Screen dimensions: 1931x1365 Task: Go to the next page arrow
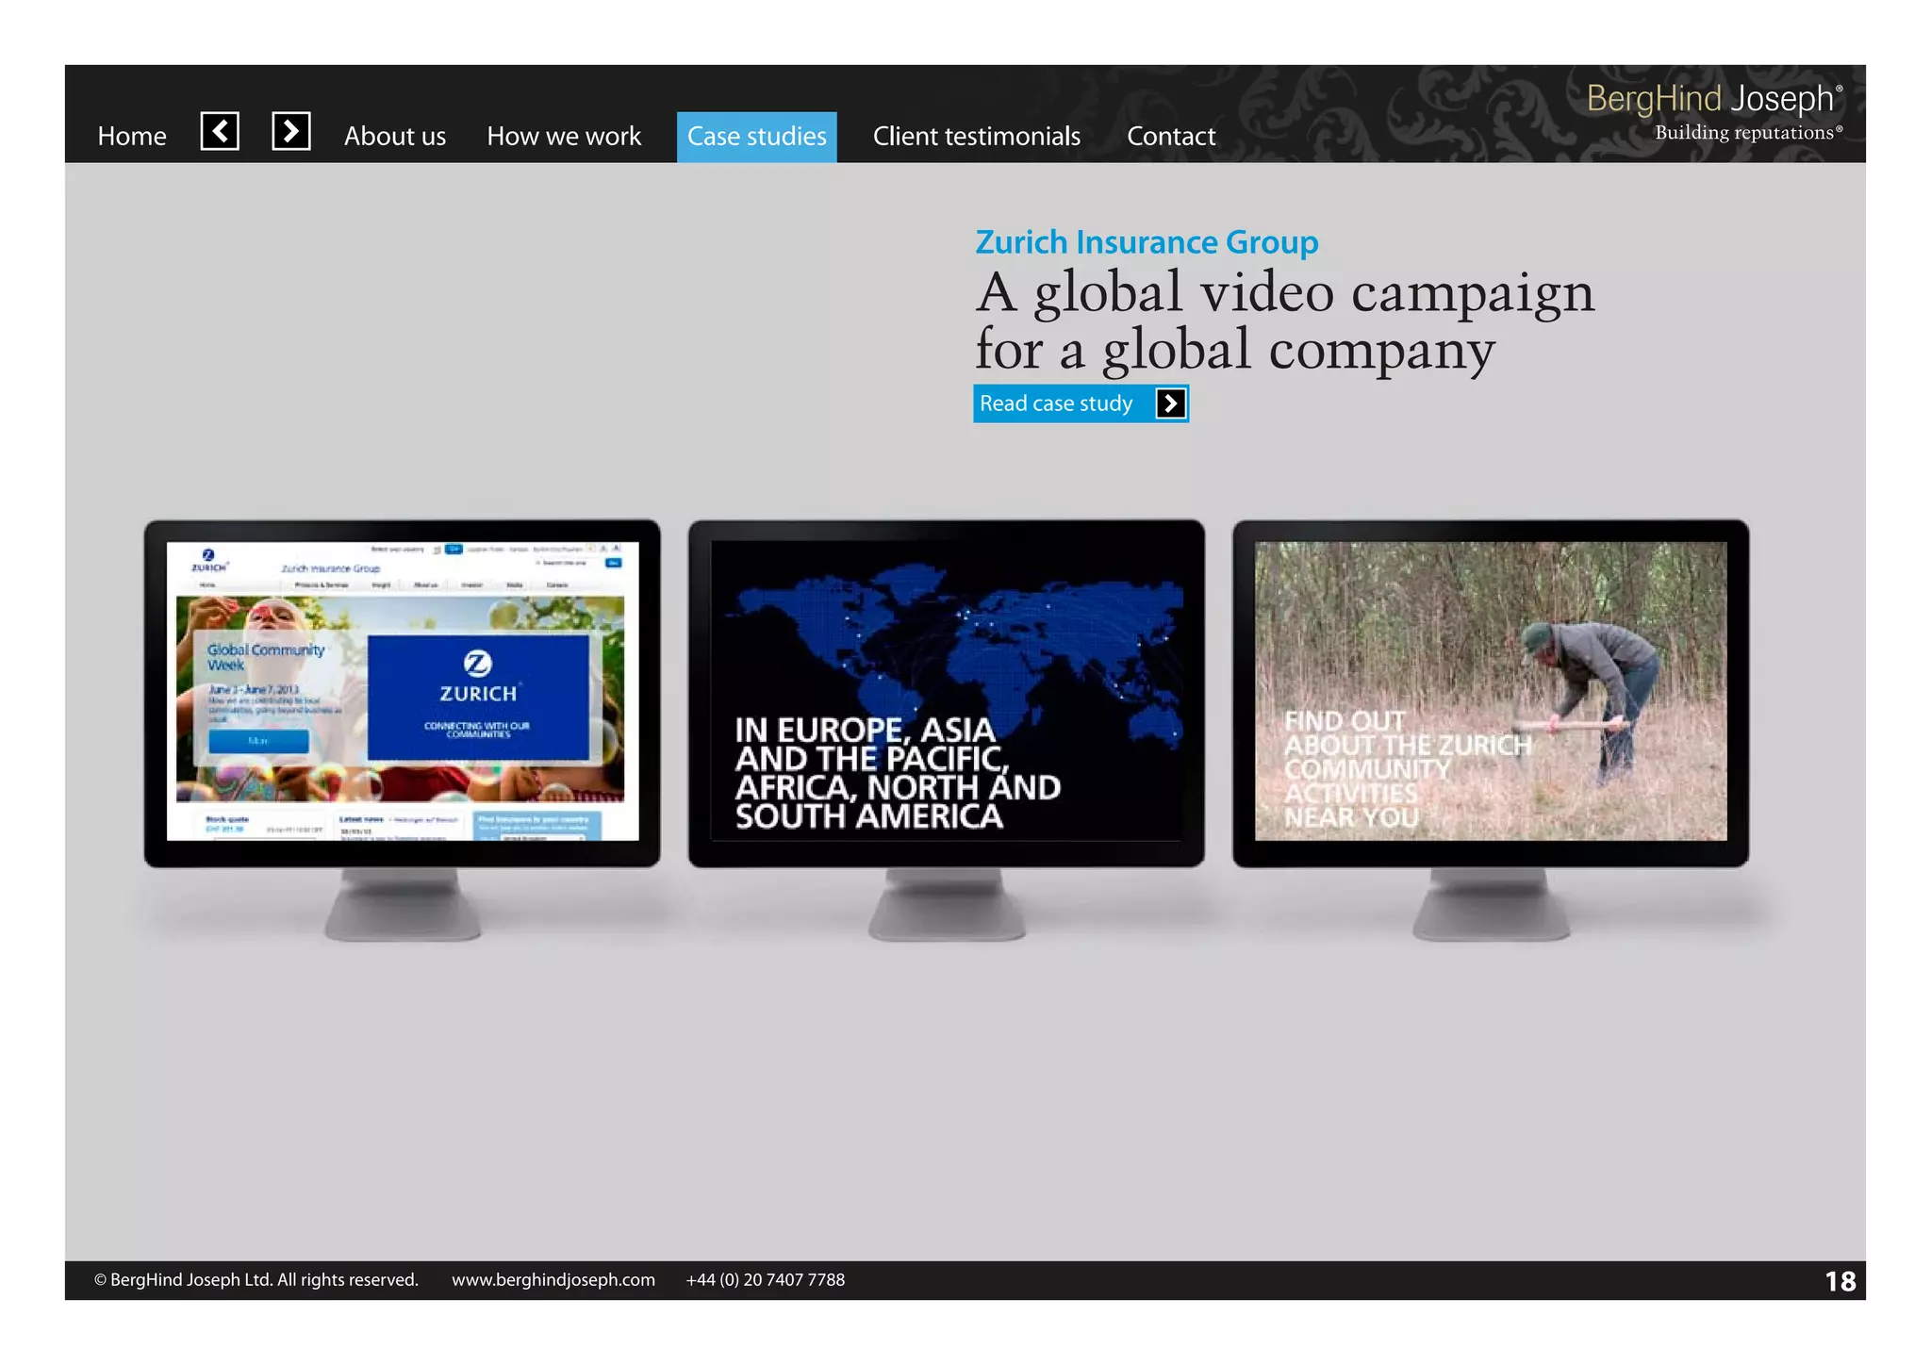point(291,131)
